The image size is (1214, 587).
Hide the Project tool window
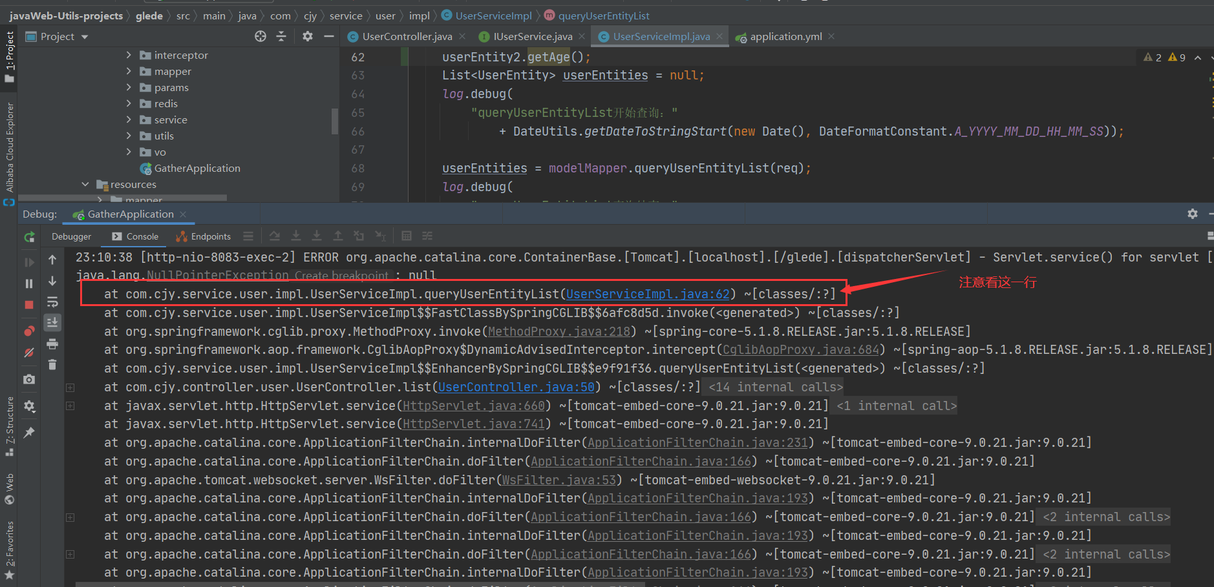pyautogui.click(x=329, y=36)
